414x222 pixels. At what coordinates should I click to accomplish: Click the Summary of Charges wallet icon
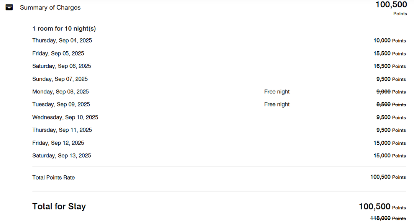click(x=9, y=7)
